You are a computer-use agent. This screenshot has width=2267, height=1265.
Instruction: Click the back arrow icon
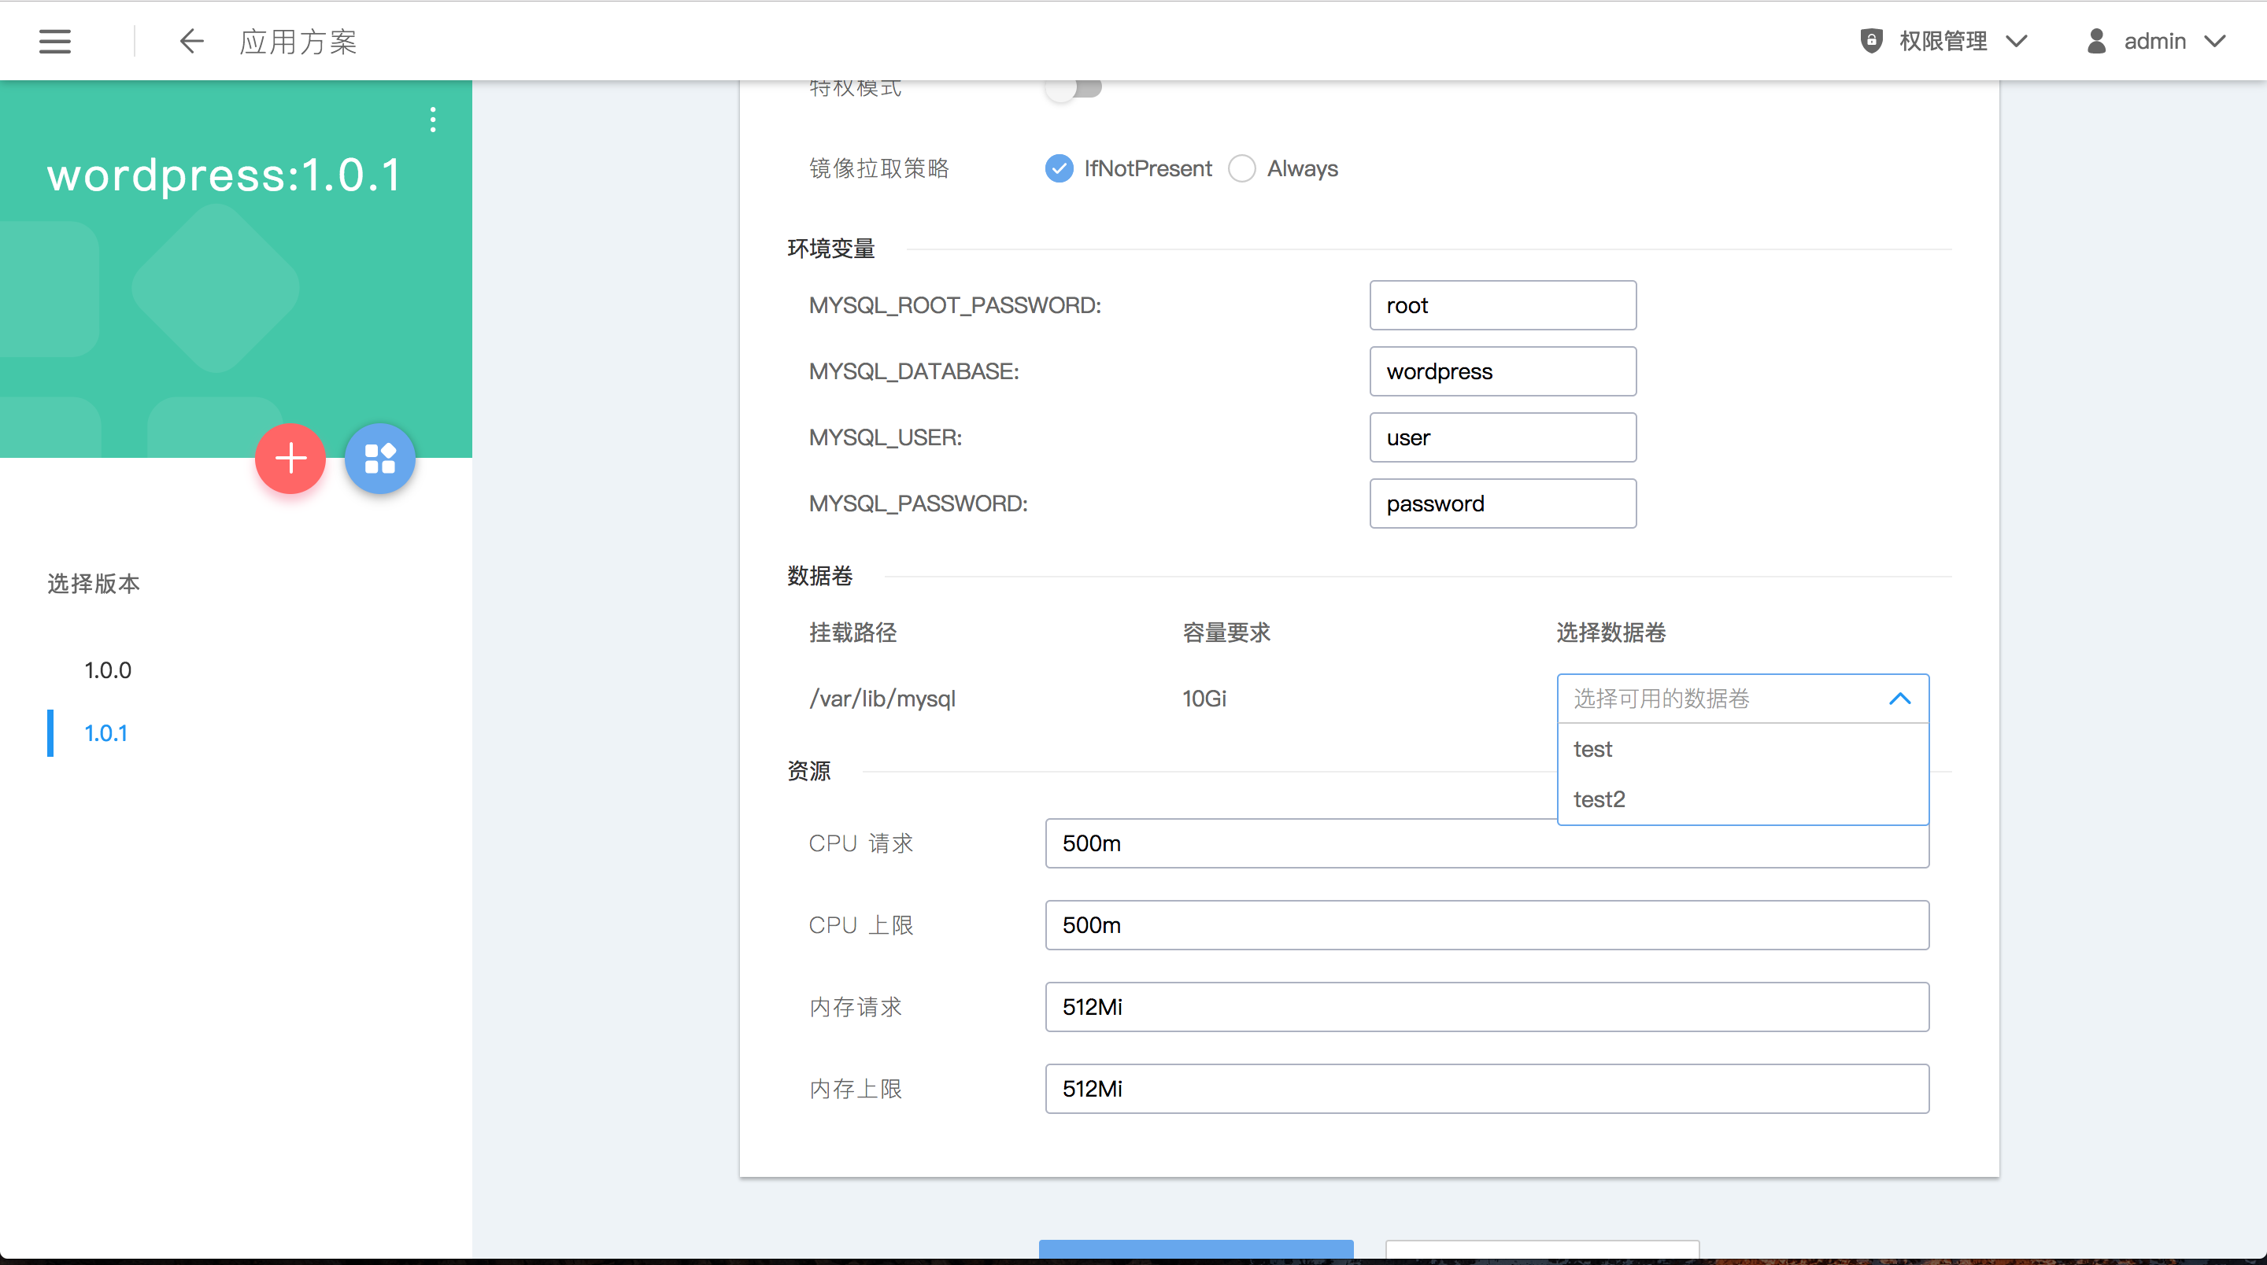(x=191, y=40)
